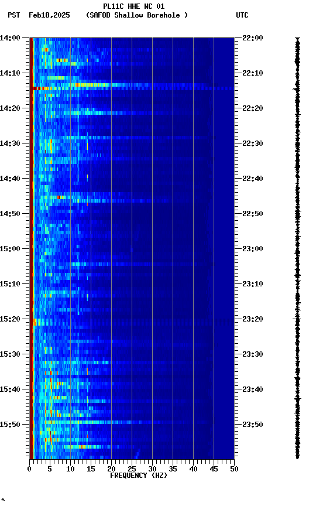This screenshot has height=506, width=323.
Task: Click the 40 Hz frequency tick label
Action: click(x=193, y=469)
